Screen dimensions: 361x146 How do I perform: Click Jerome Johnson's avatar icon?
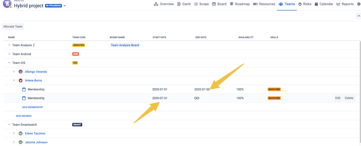[21, 142]
